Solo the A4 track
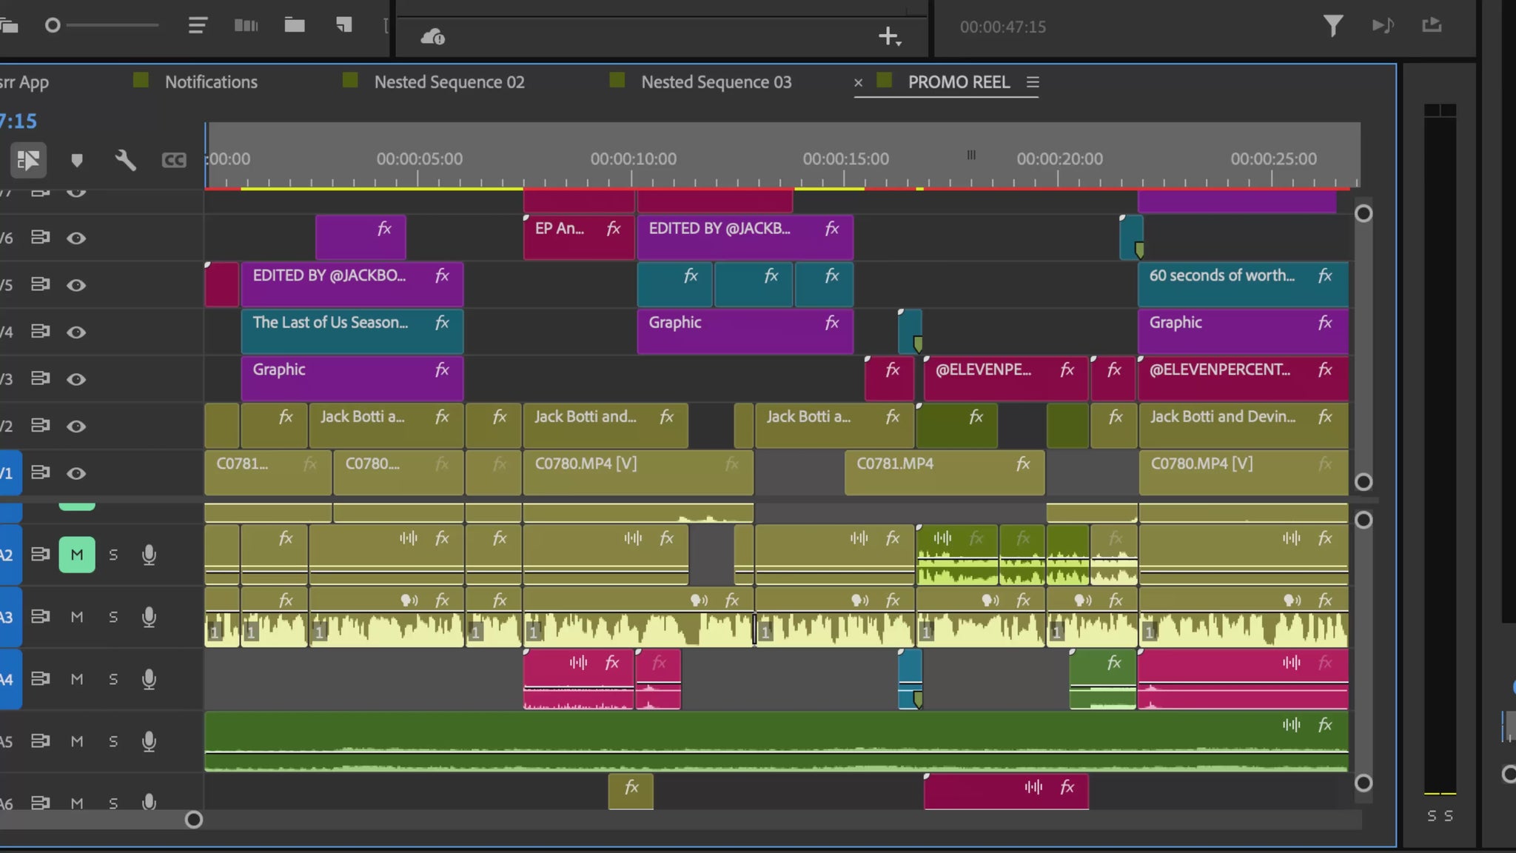The width and height of the screenshot is (1516, 853). click(113, 679)
